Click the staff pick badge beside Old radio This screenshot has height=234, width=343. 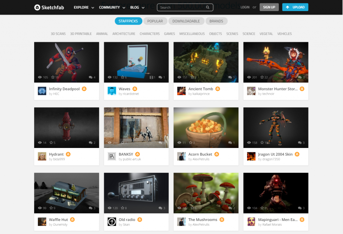click(140, 220)
